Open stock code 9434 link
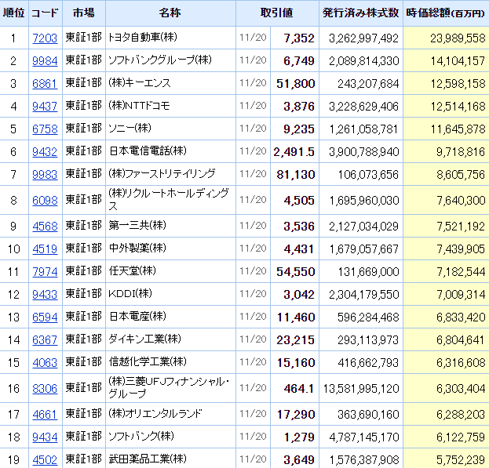 45,437
